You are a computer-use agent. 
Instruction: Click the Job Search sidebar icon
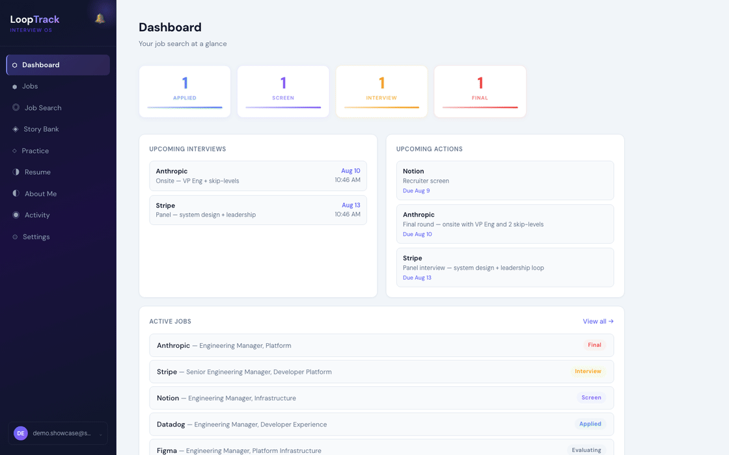pyautogui.click(x=16, y=108)
